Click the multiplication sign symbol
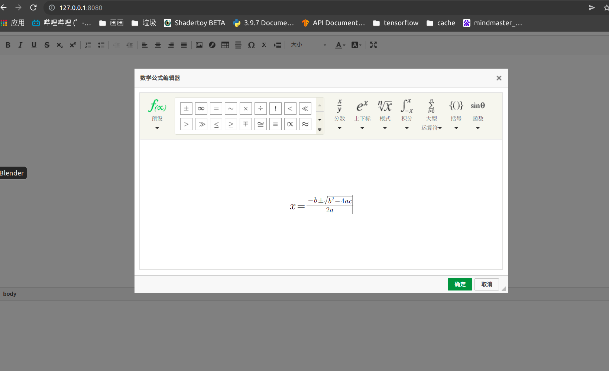The height and width of the screenshot is (371, 609). (246, 109)
